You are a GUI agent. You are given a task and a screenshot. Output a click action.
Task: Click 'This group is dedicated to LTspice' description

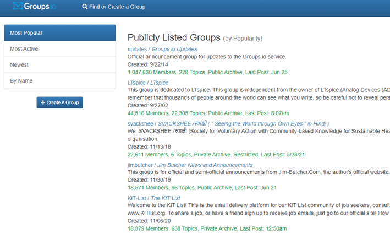[x=259, y=94]
